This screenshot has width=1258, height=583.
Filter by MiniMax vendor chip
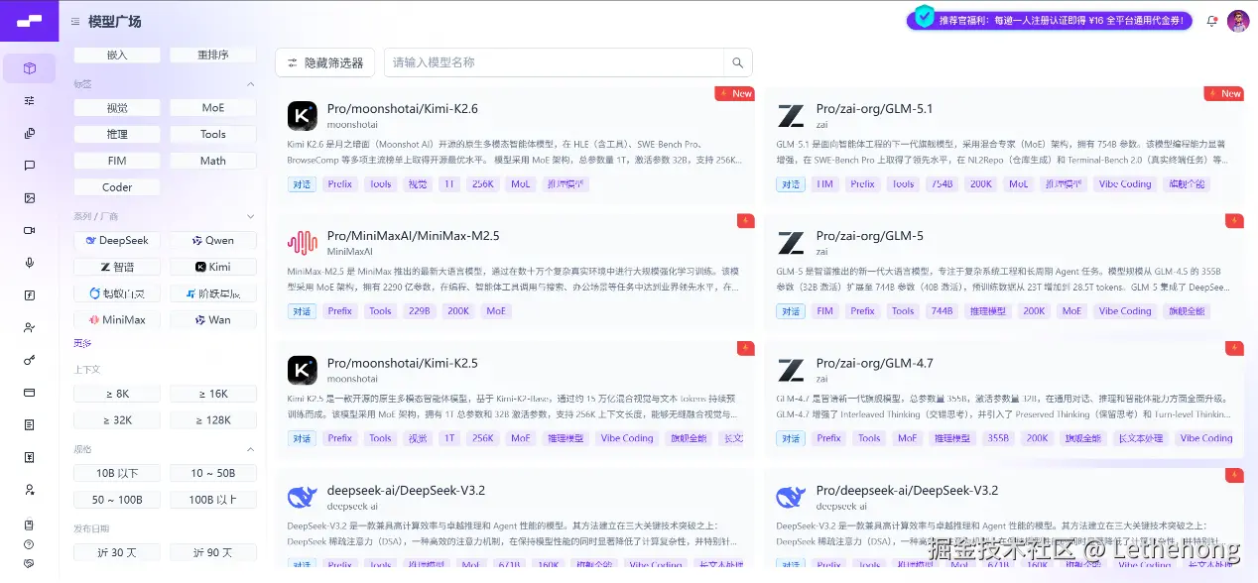pyautogui.click(x=117, y=320)
